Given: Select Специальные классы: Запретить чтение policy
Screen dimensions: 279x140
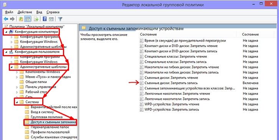Looking at the screenshot, I should pyautogui.click(x=176, y=57).
